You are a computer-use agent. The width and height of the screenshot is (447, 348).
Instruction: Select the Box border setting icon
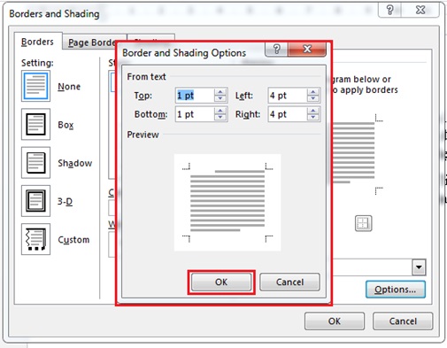[x=35, y=124]
